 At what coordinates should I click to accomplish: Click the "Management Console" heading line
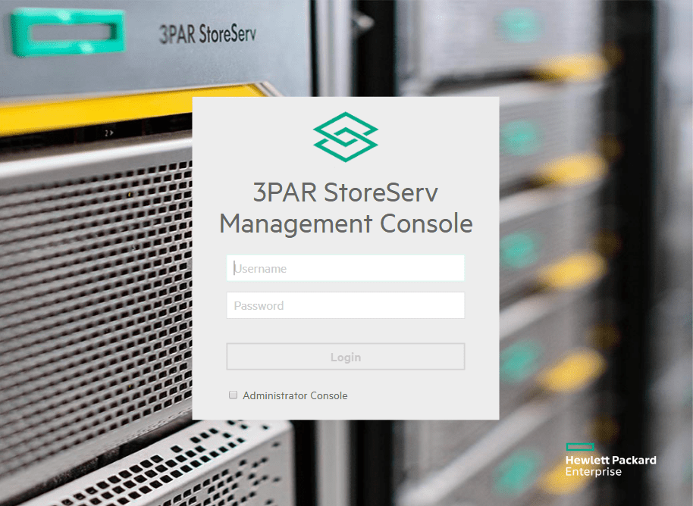[346, 223]
